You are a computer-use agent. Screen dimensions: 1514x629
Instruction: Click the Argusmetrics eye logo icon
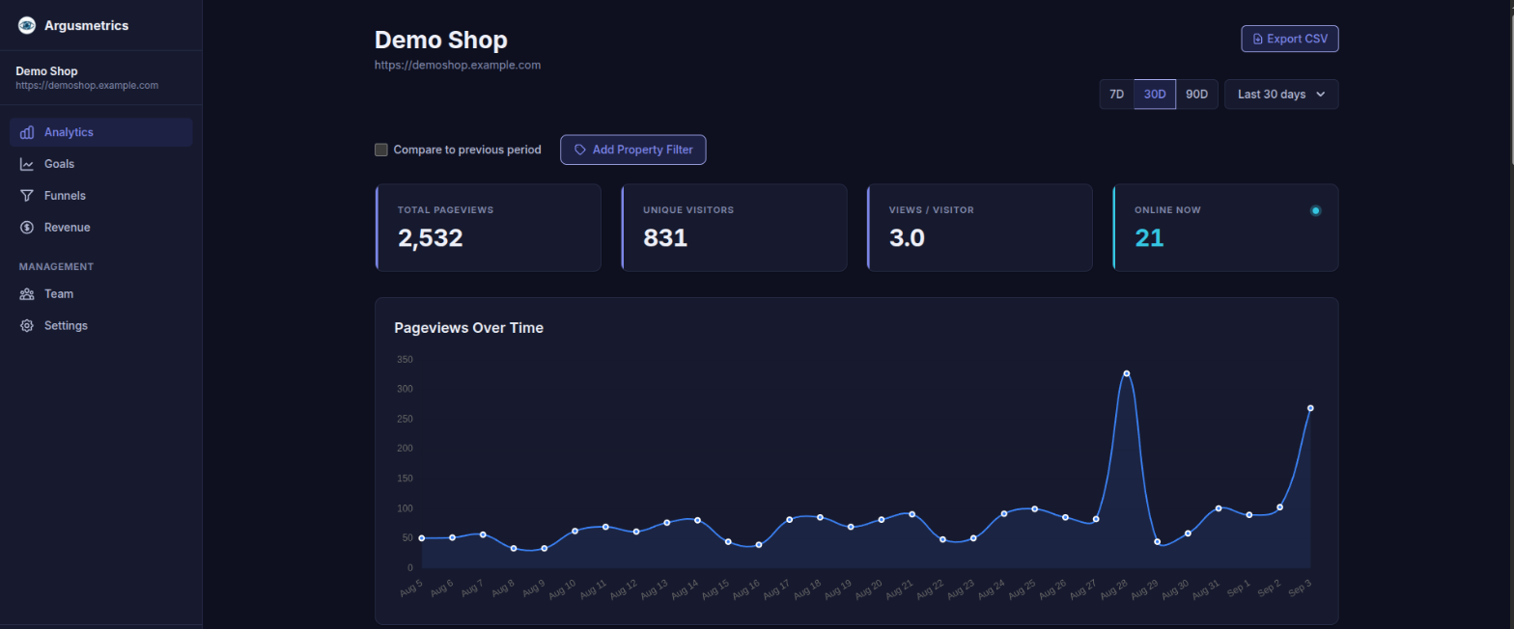27,25
